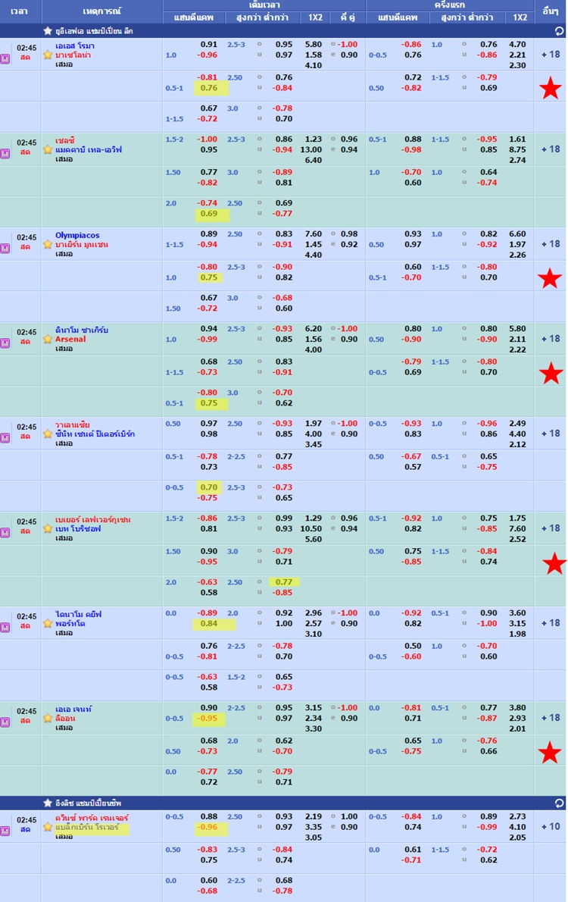This screenshot has height=902, width=568.
Task: Toggle favorite star for Arsenal match
Action: 48,340
